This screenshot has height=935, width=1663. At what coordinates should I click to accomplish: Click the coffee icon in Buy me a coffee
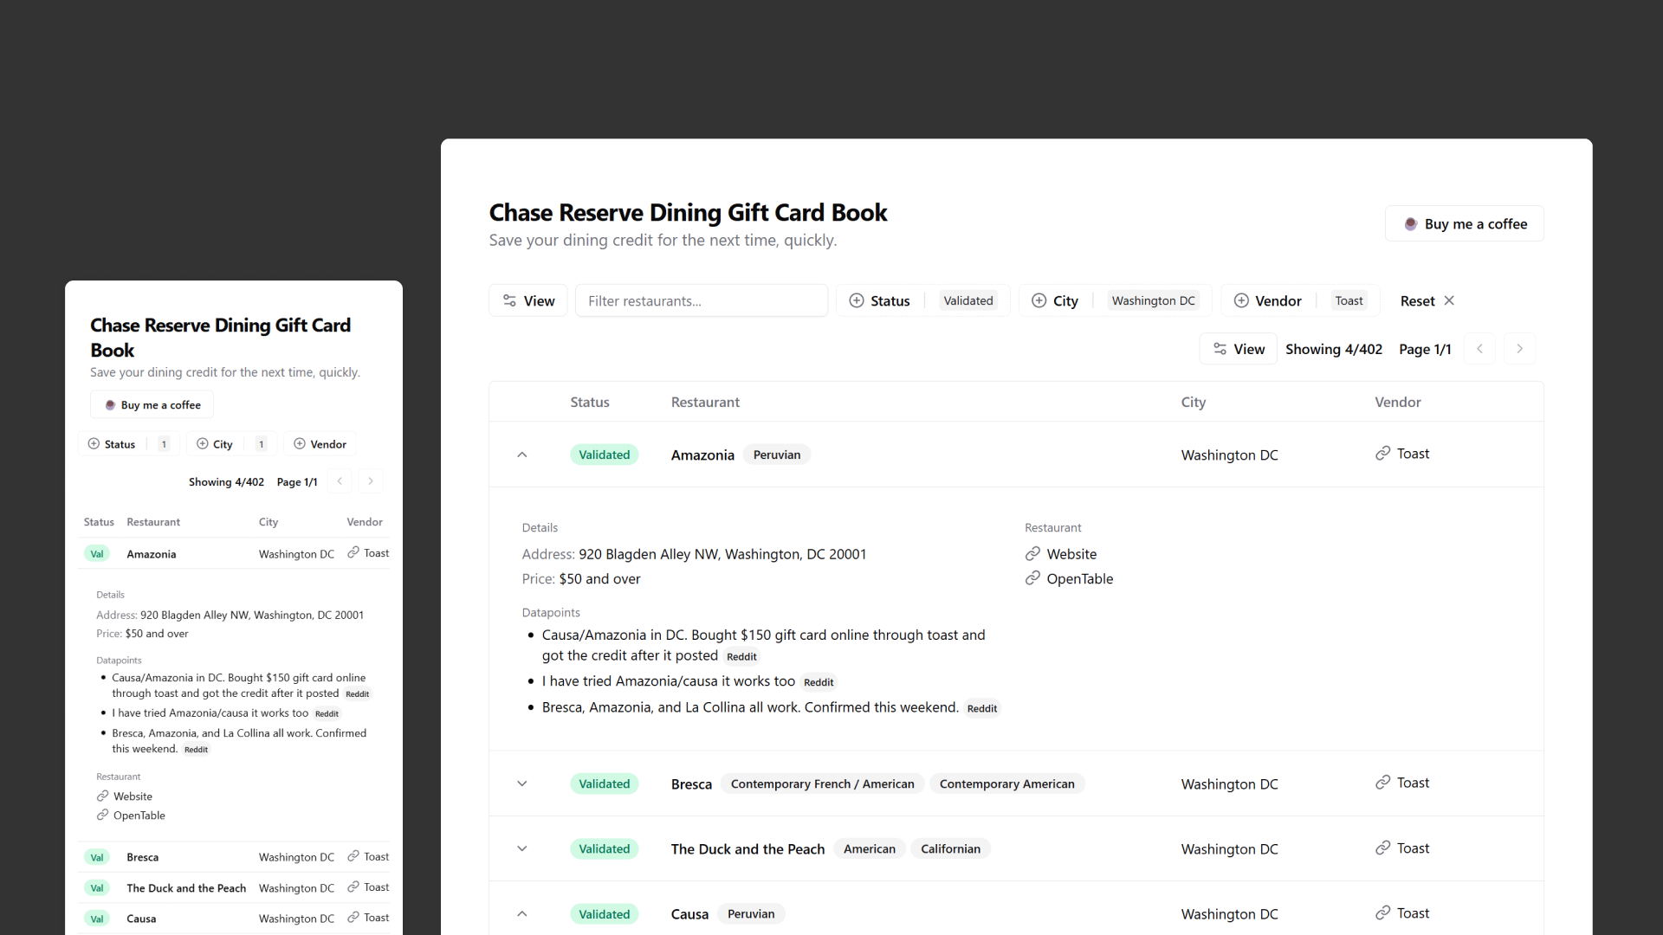[x=1410, y=224]
